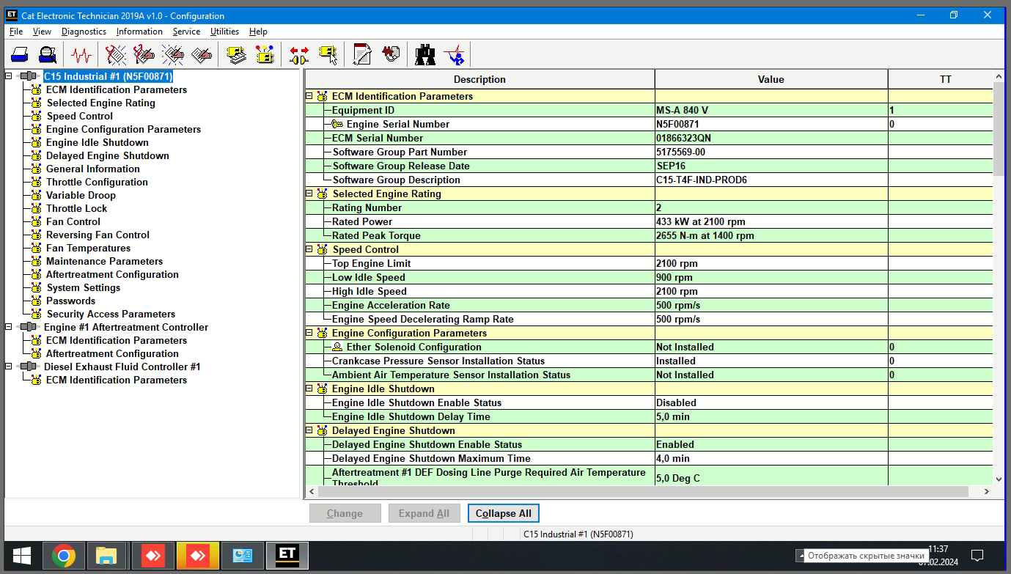This screenshot has width=1011, height=574.
Task: Select Passwords in the left tree
Action: 70,301
